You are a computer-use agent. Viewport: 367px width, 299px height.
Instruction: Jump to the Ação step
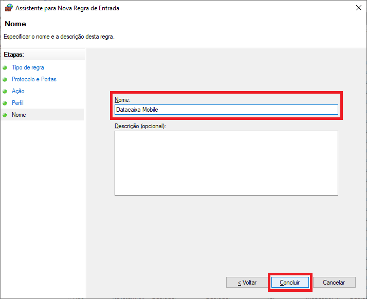pos(18,91)
